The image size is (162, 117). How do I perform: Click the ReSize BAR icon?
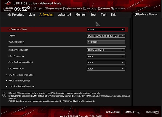coord(113,8)
